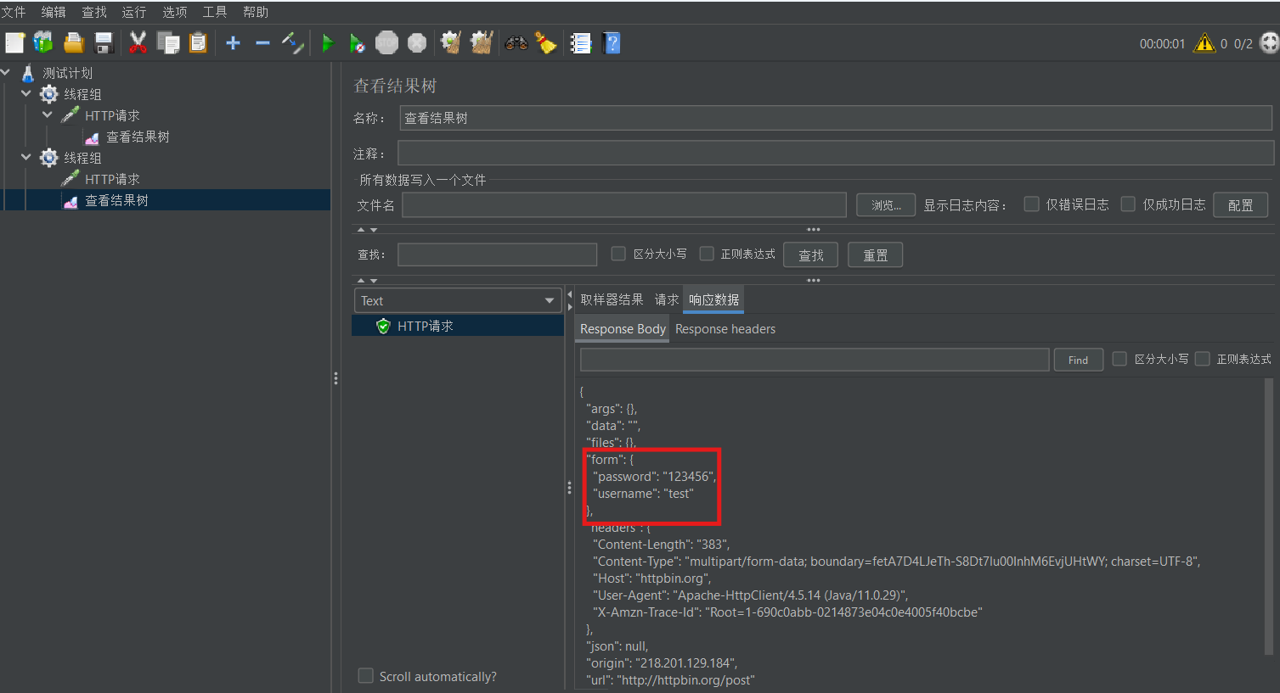Switch to 请求 tab
This screenshot has height=693, width=1280.
(x=667, y=299)
